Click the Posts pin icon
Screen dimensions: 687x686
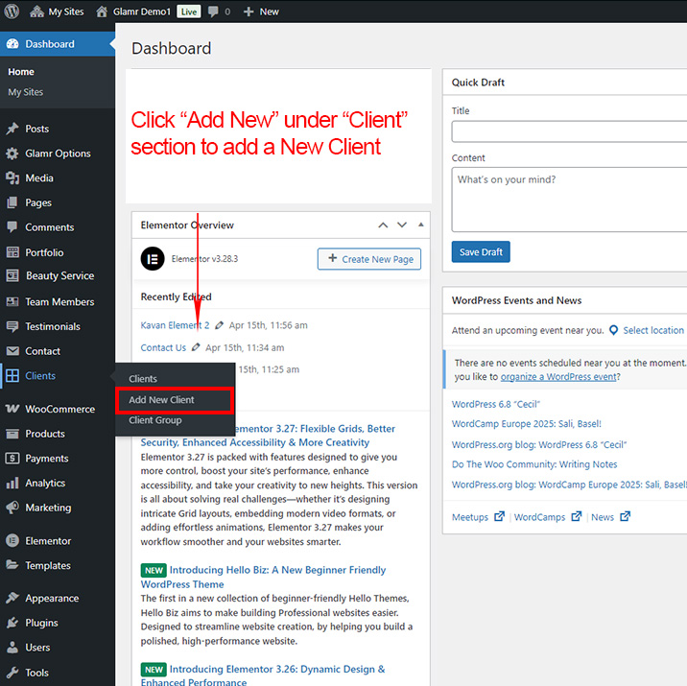[x=12, y=129]
